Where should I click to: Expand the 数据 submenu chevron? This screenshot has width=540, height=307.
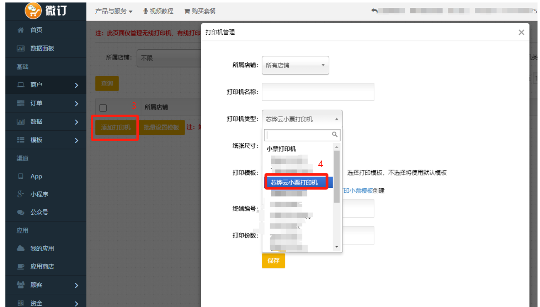click(76, 122)
